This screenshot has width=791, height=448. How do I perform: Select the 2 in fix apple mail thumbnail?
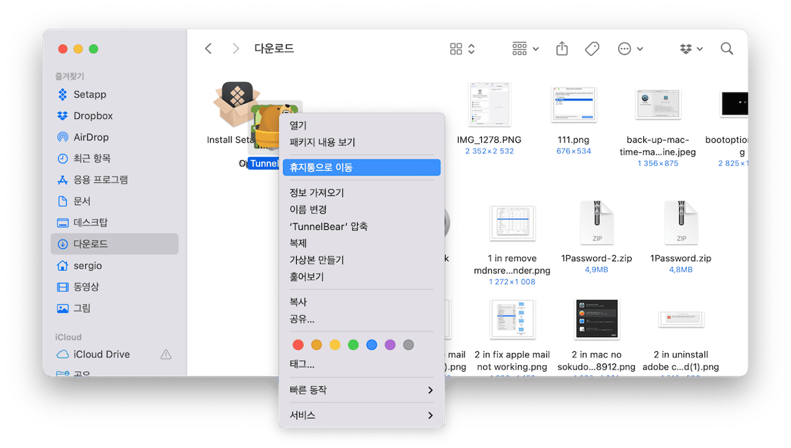tap(512, 319)
